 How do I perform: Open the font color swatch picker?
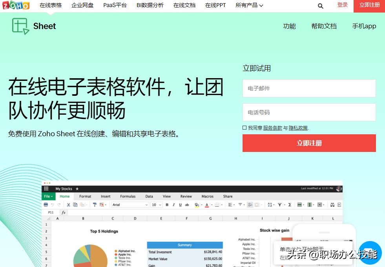click(x=207, y=205)
